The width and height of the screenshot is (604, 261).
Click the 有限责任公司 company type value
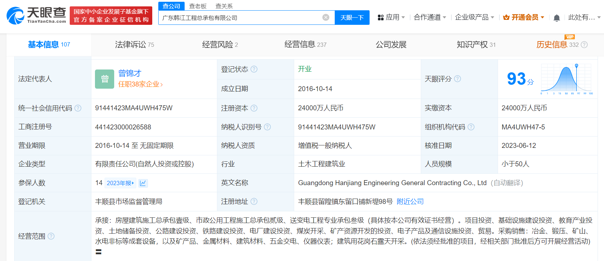click(144, 164)
